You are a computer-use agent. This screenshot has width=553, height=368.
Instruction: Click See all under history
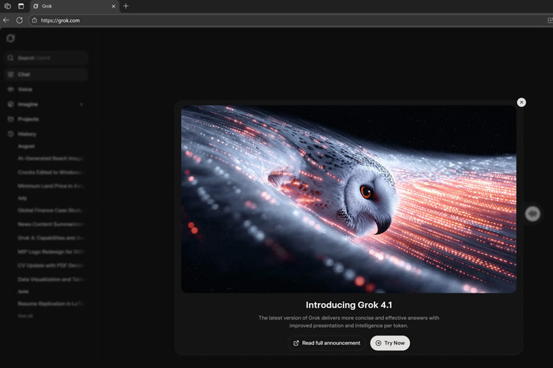pos(25,316)
